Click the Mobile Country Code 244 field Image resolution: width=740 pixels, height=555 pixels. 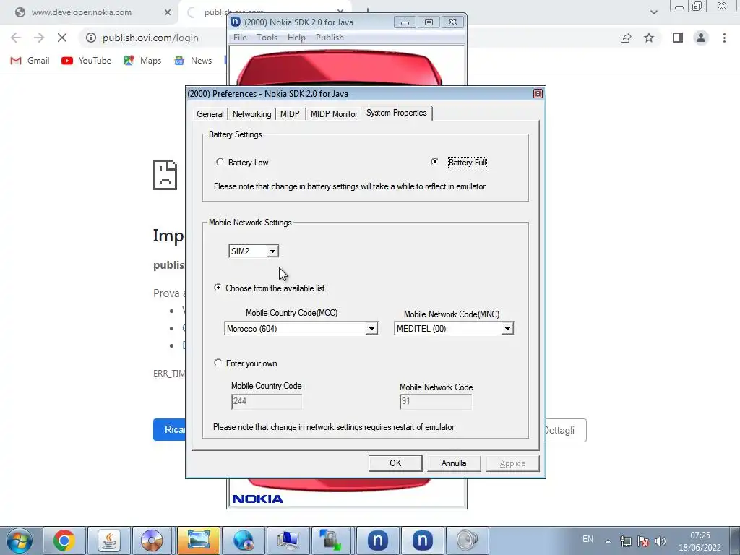(267, 401)
